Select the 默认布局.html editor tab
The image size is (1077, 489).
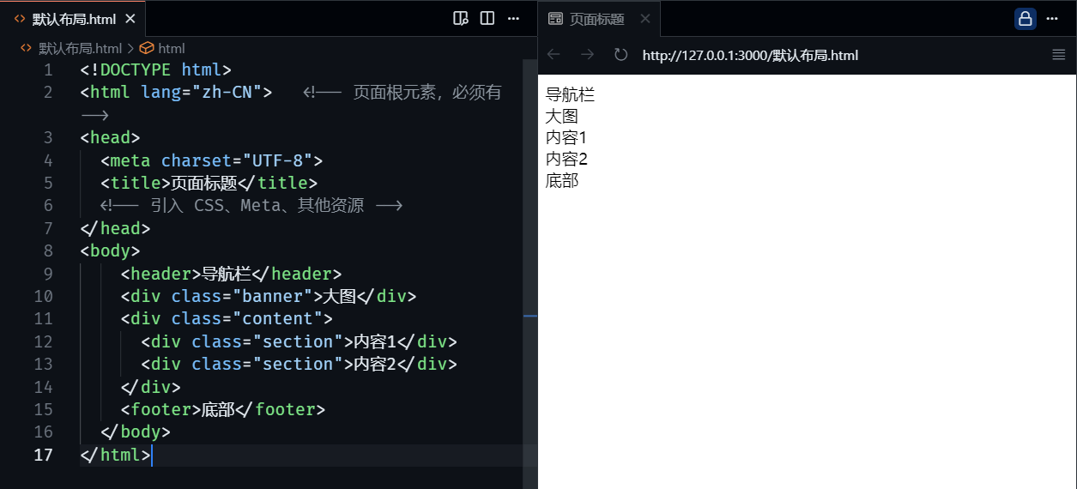tap(73, 19)
